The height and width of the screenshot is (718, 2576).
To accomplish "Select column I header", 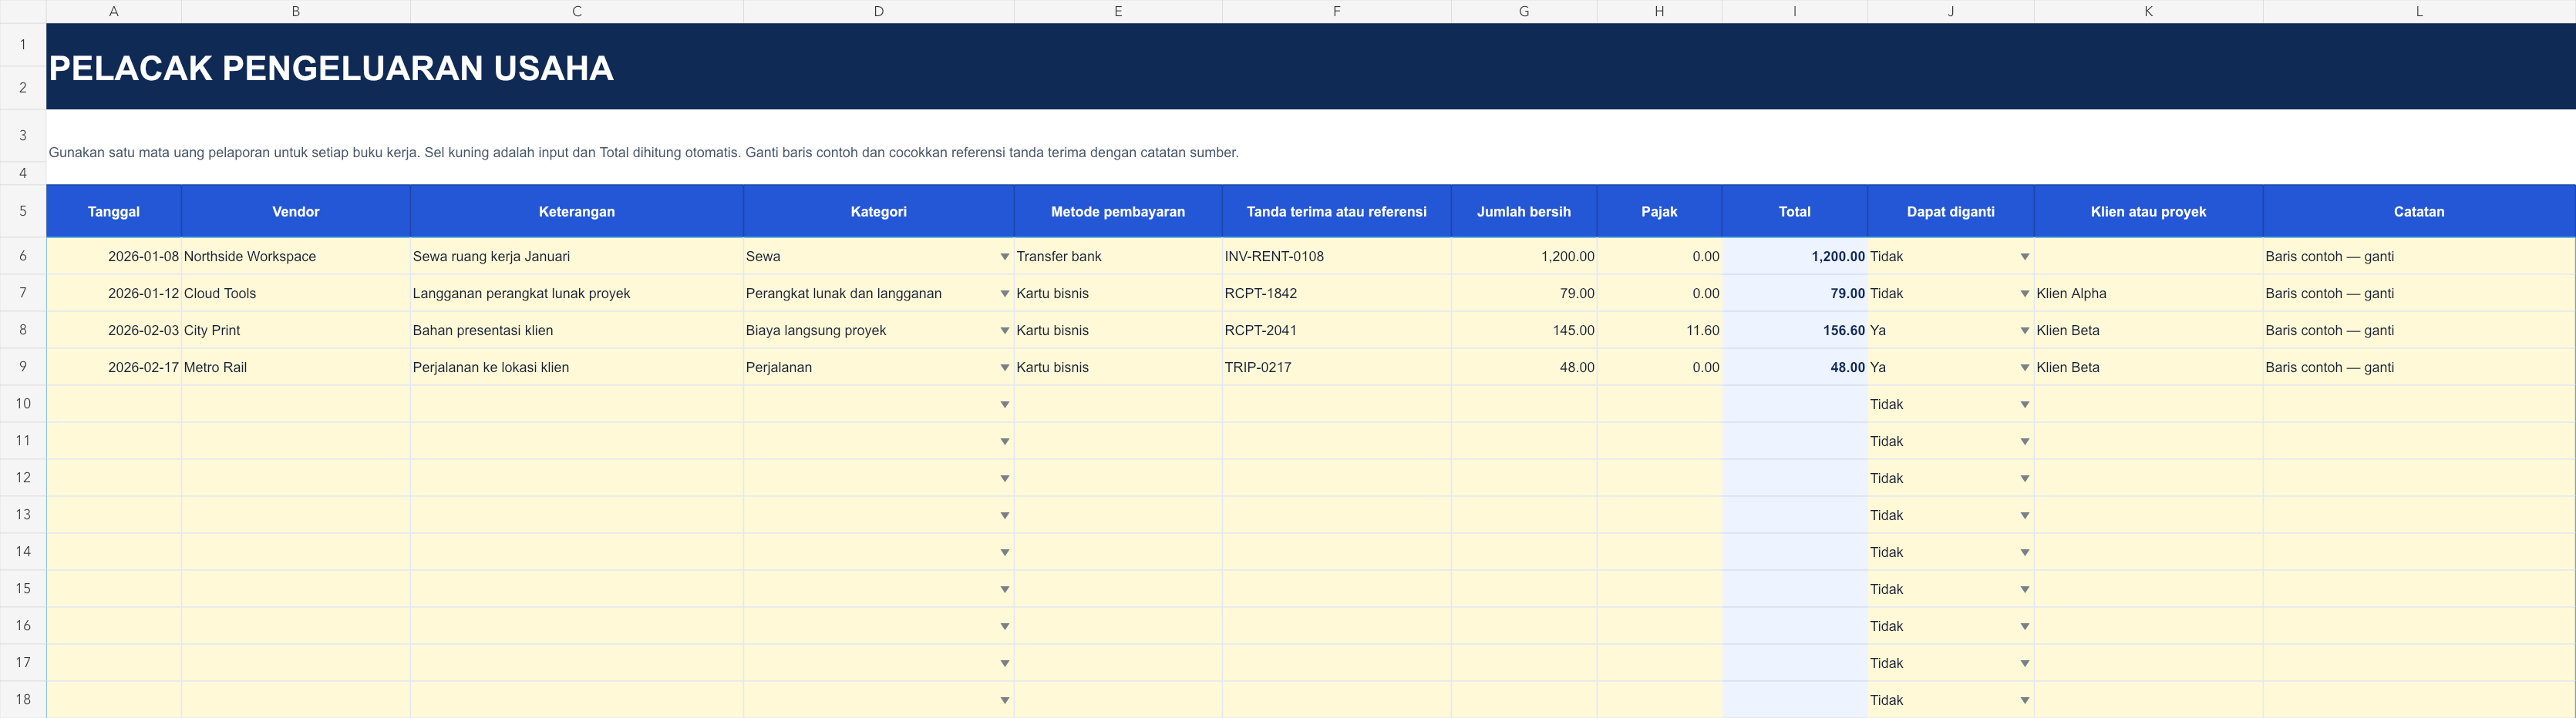I will [x=1794, y=11].
